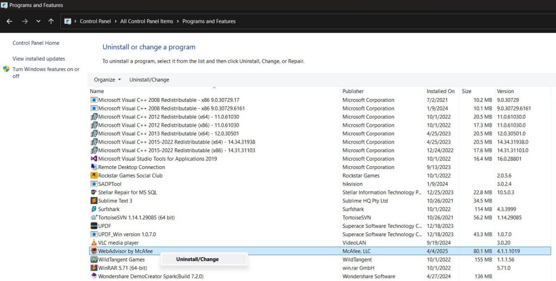The image size is (556, 281).
Task: Click WebAdvisor by McAfee icon
Action: tap(93, 251)
